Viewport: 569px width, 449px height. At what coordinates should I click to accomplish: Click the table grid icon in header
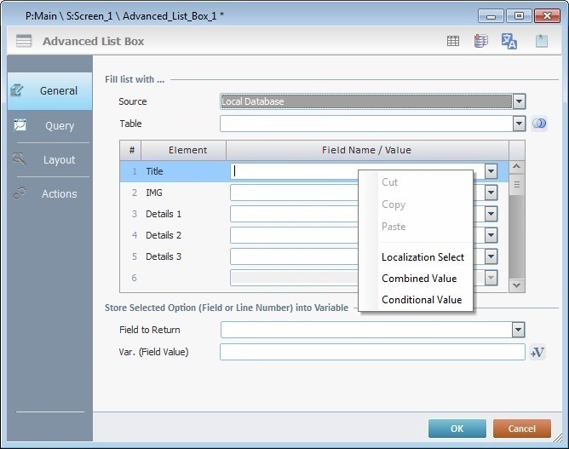(x=454, y=41)
